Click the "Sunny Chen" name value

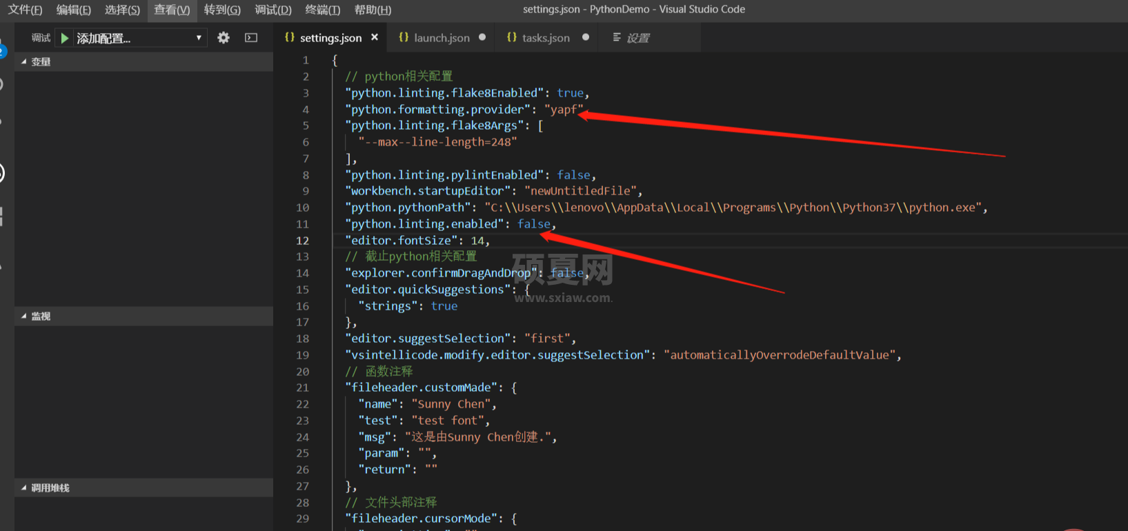tap(451, 404)
